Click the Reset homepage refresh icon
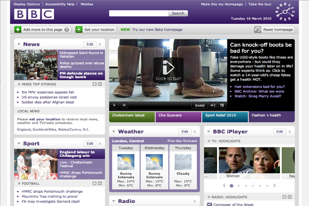Image resolution: width=309 pixels, height=206 pixels. click(258, 30)
